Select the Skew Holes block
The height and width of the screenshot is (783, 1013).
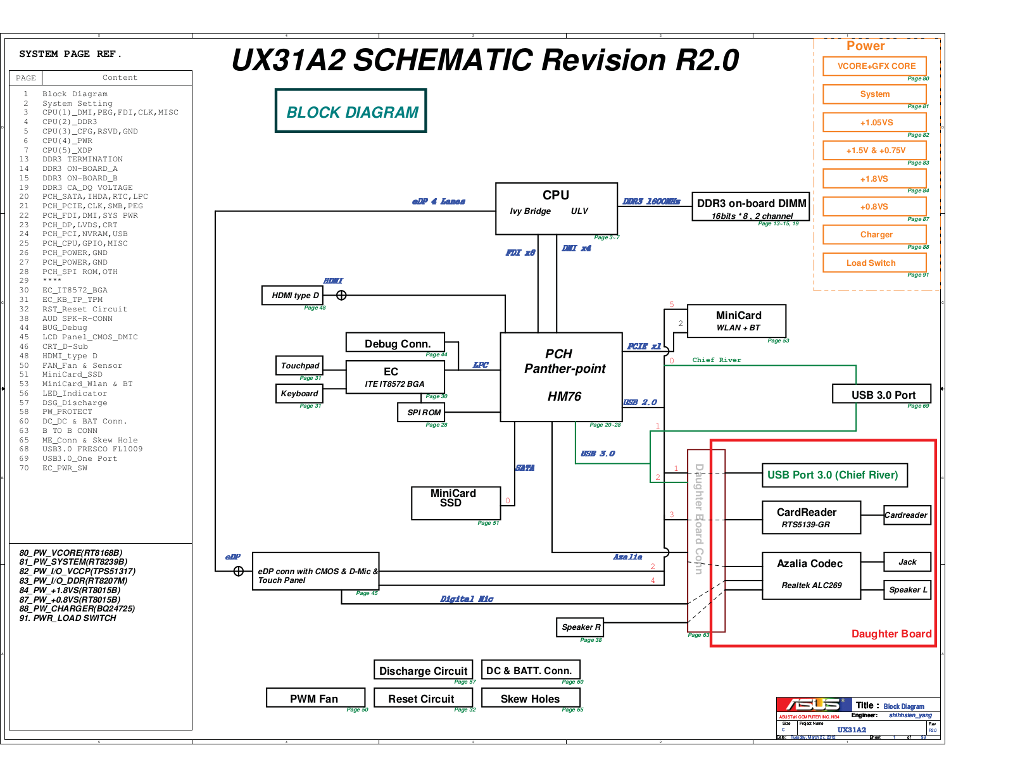pyautogui.click(x=531, y=698)
